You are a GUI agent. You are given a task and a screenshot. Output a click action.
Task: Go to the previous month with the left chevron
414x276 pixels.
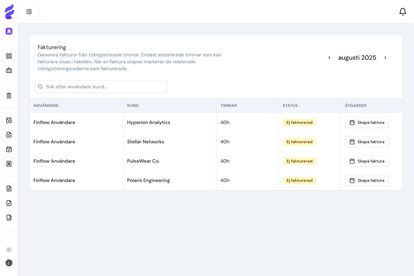point(329,58)
